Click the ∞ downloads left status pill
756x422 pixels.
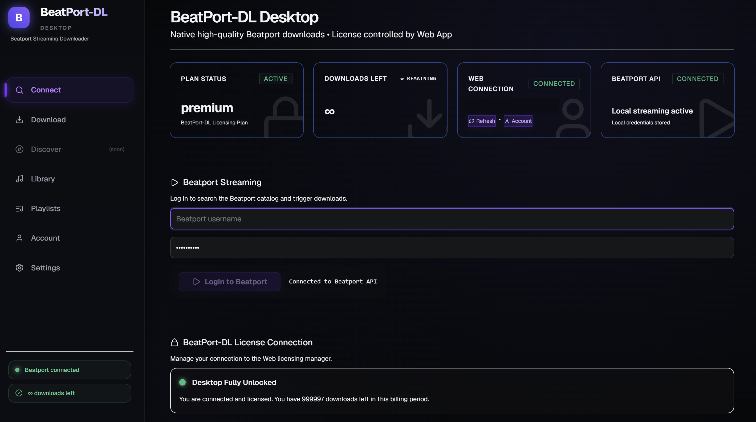(70, 393)
